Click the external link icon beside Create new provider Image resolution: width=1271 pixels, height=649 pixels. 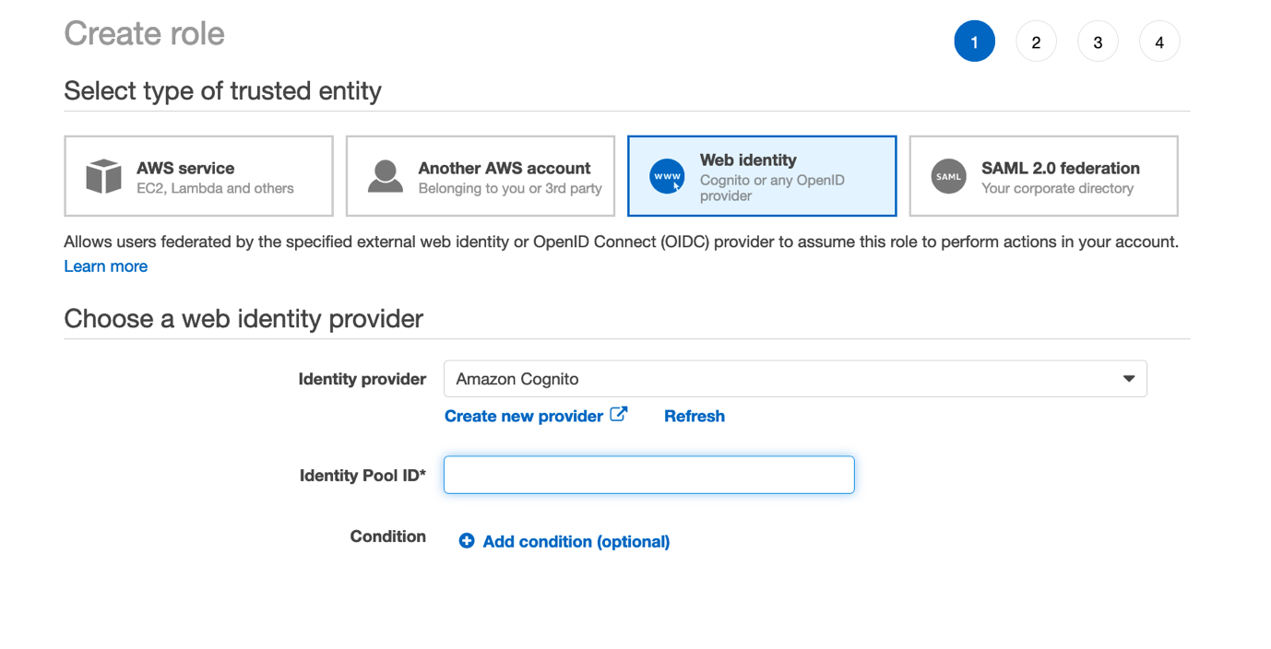[619, 414]
